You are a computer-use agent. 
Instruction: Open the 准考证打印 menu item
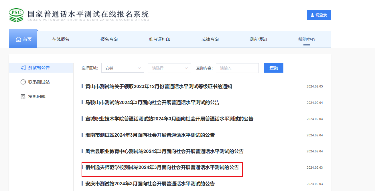pos(159,39)
